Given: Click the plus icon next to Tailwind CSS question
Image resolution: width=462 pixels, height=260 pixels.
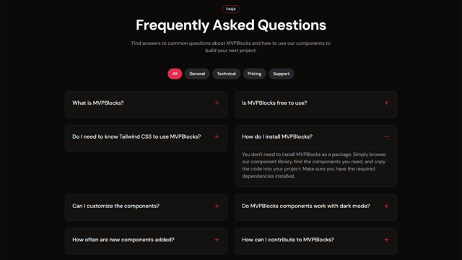Looking at the screenshot, I should point(217,136).
